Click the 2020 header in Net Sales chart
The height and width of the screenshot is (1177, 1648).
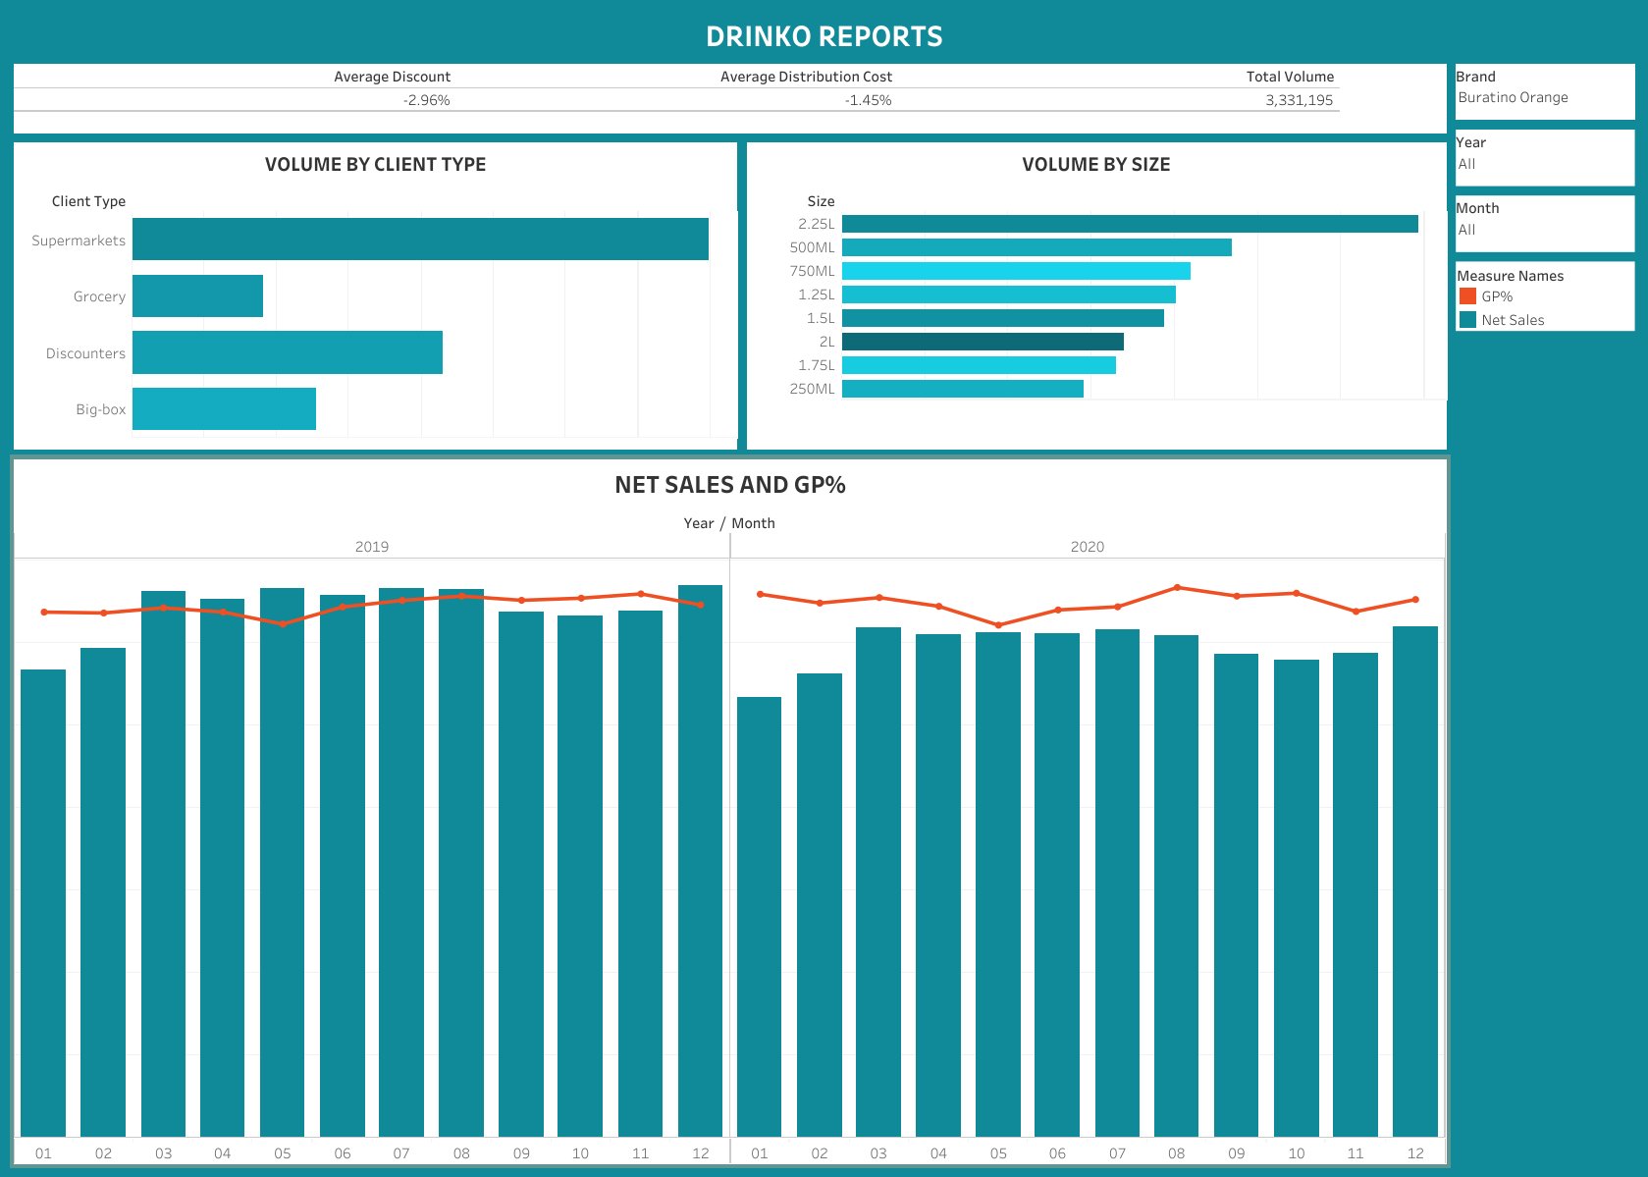coord(1088,547)
